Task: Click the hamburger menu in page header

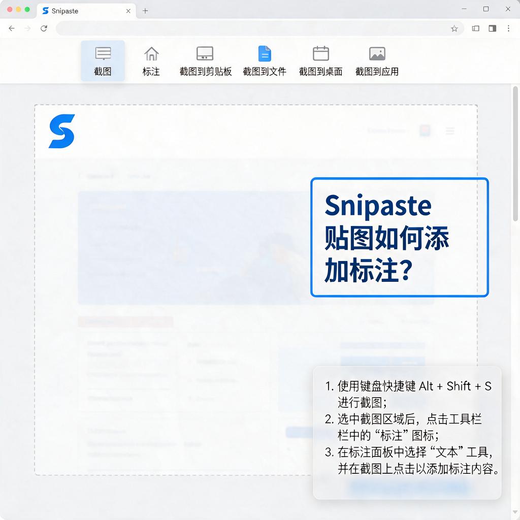Action: coord(450,131)
